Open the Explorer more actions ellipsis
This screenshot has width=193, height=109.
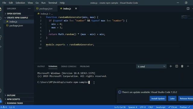tap(29, 8)
